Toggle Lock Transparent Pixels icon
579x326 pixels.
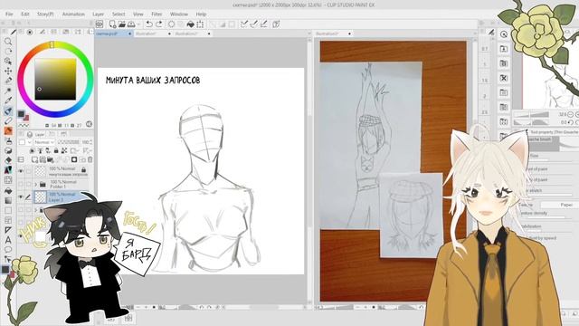64,150
